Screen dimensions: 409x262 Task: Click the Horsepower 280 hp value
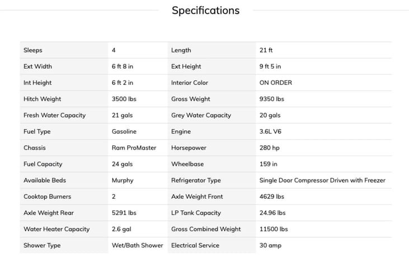click(269, 148)
